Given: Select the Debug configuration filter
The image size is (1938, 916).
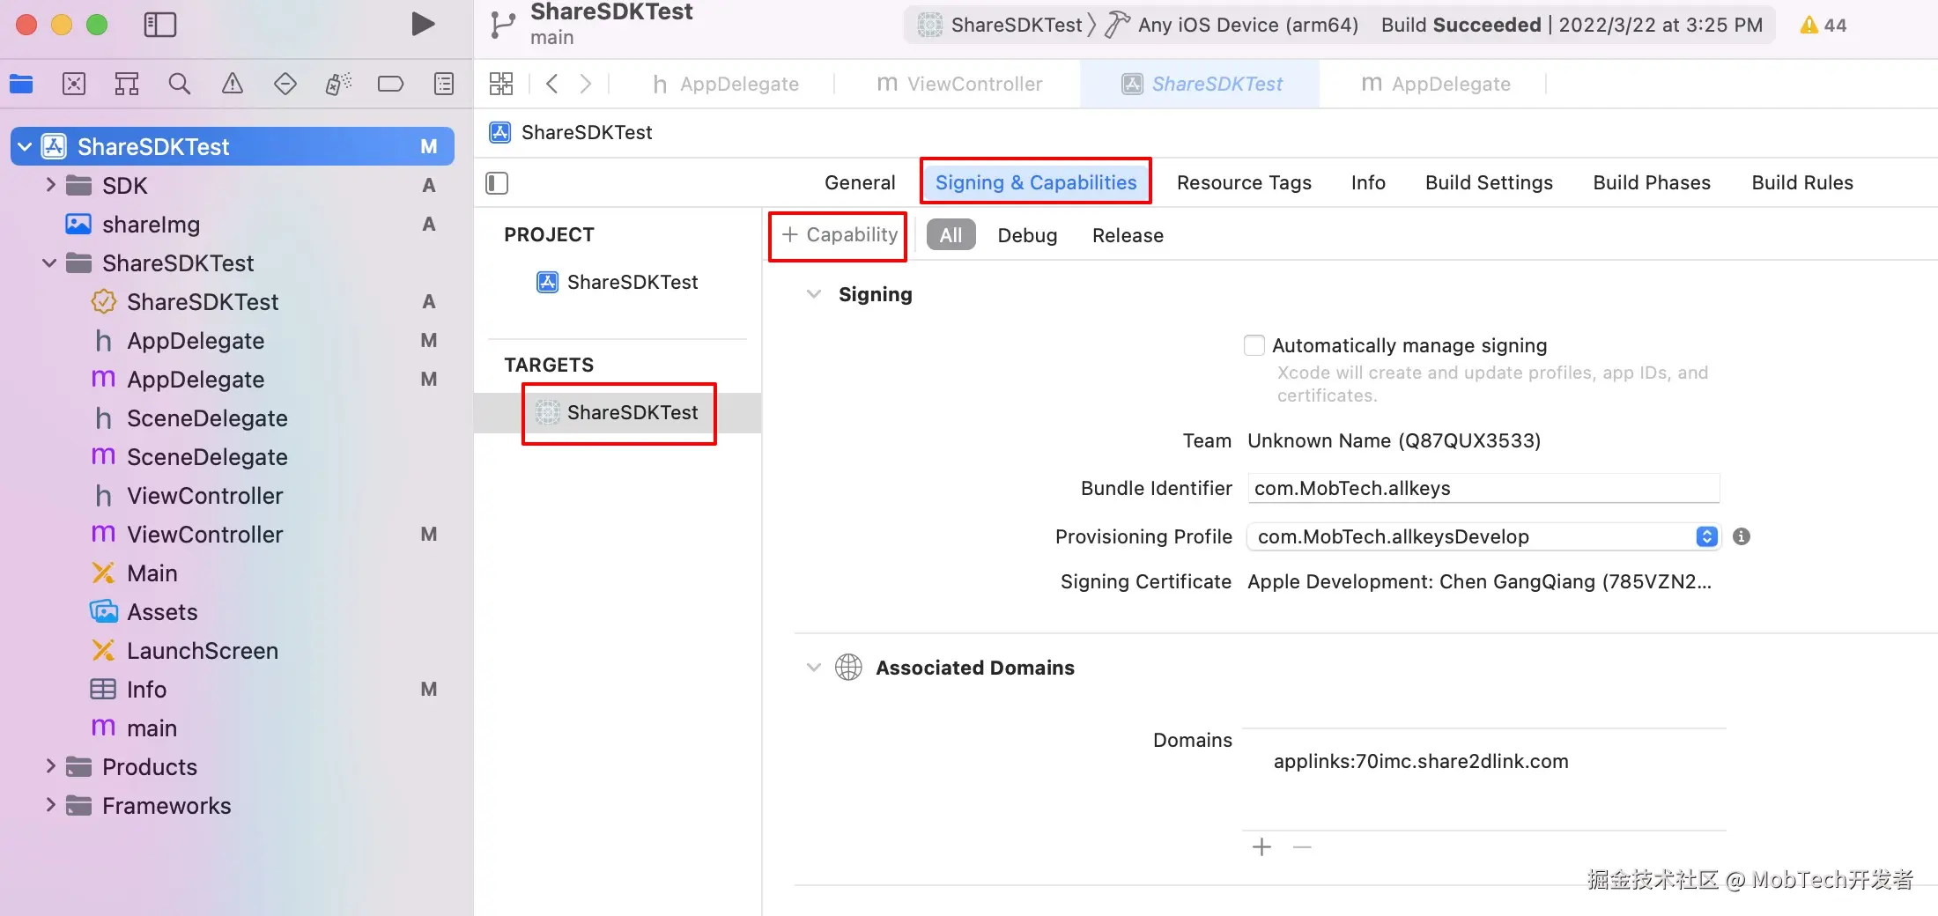Looking at the screenshot, I should click(1027, 235).
